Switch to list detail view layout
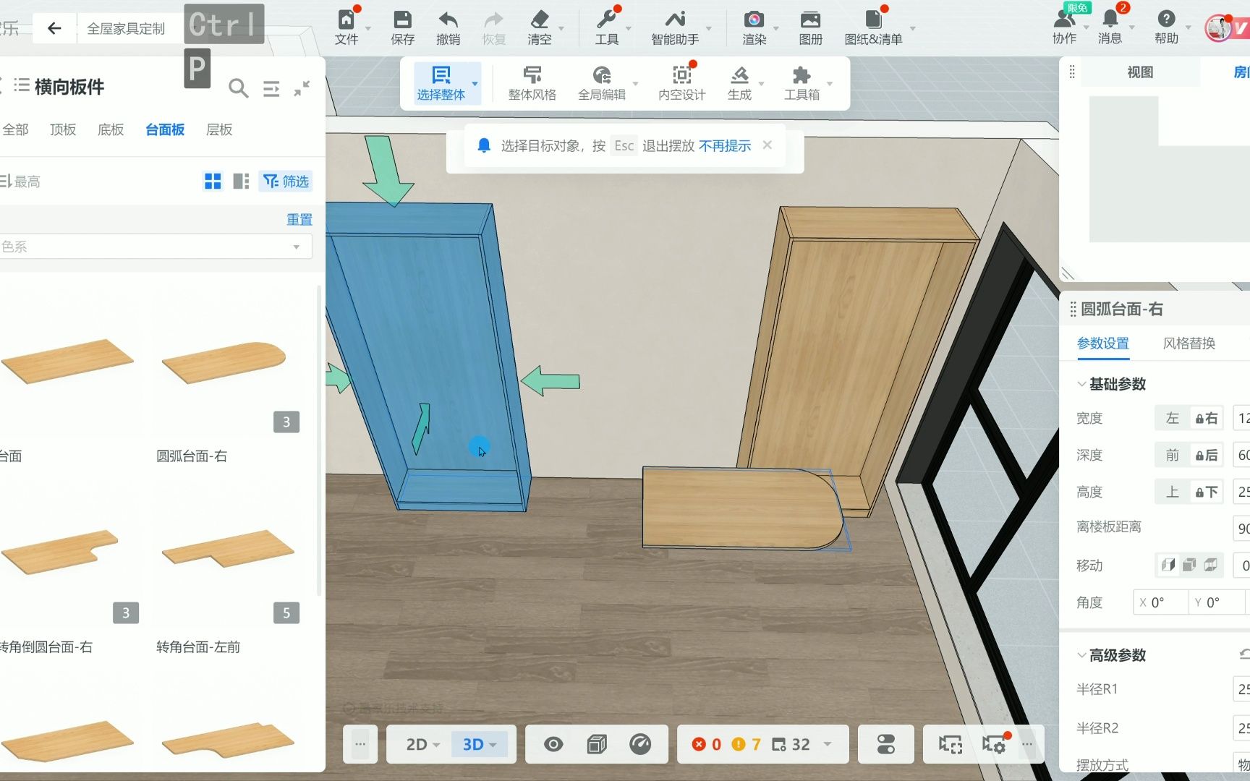Screen dimensions: 1250x781 pyautogui.click(x=241, y=181)
